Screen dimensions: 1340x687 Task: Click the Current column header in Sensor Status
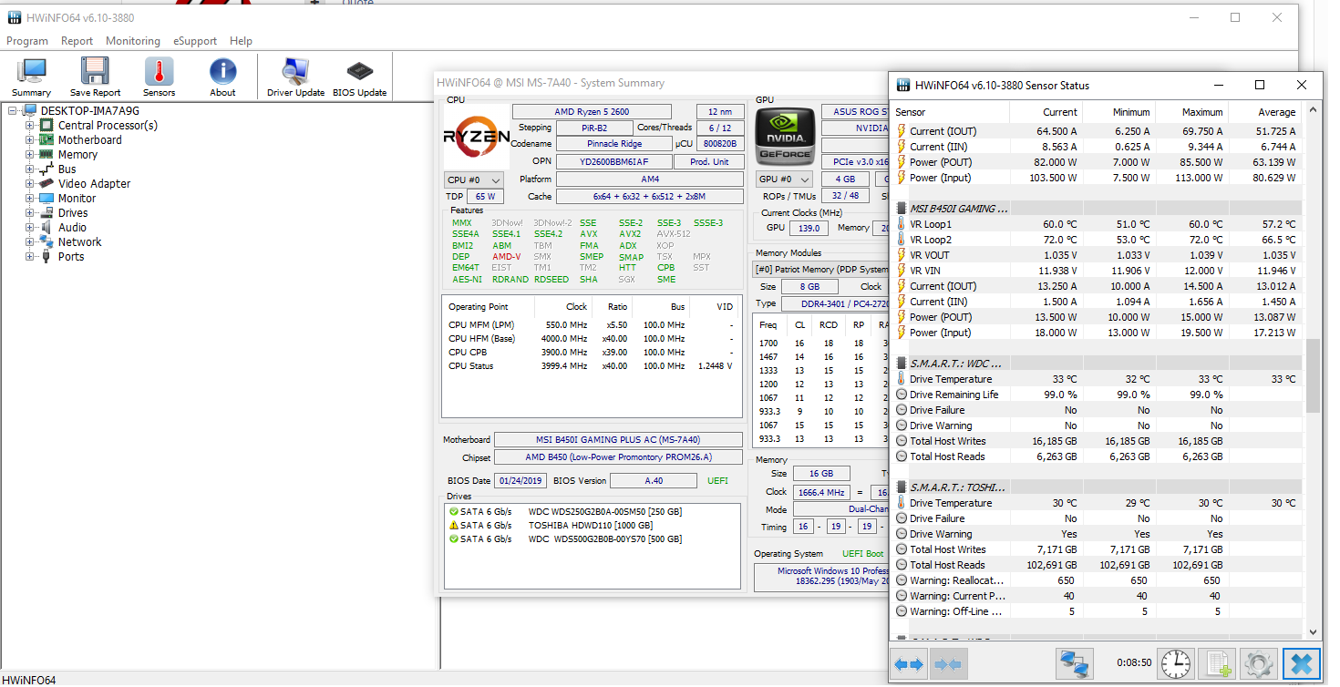point(1046,112)
